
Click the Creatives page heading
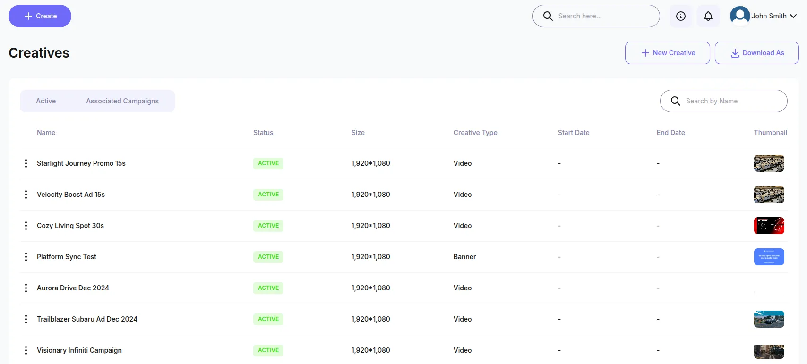[x=39, y=53]
